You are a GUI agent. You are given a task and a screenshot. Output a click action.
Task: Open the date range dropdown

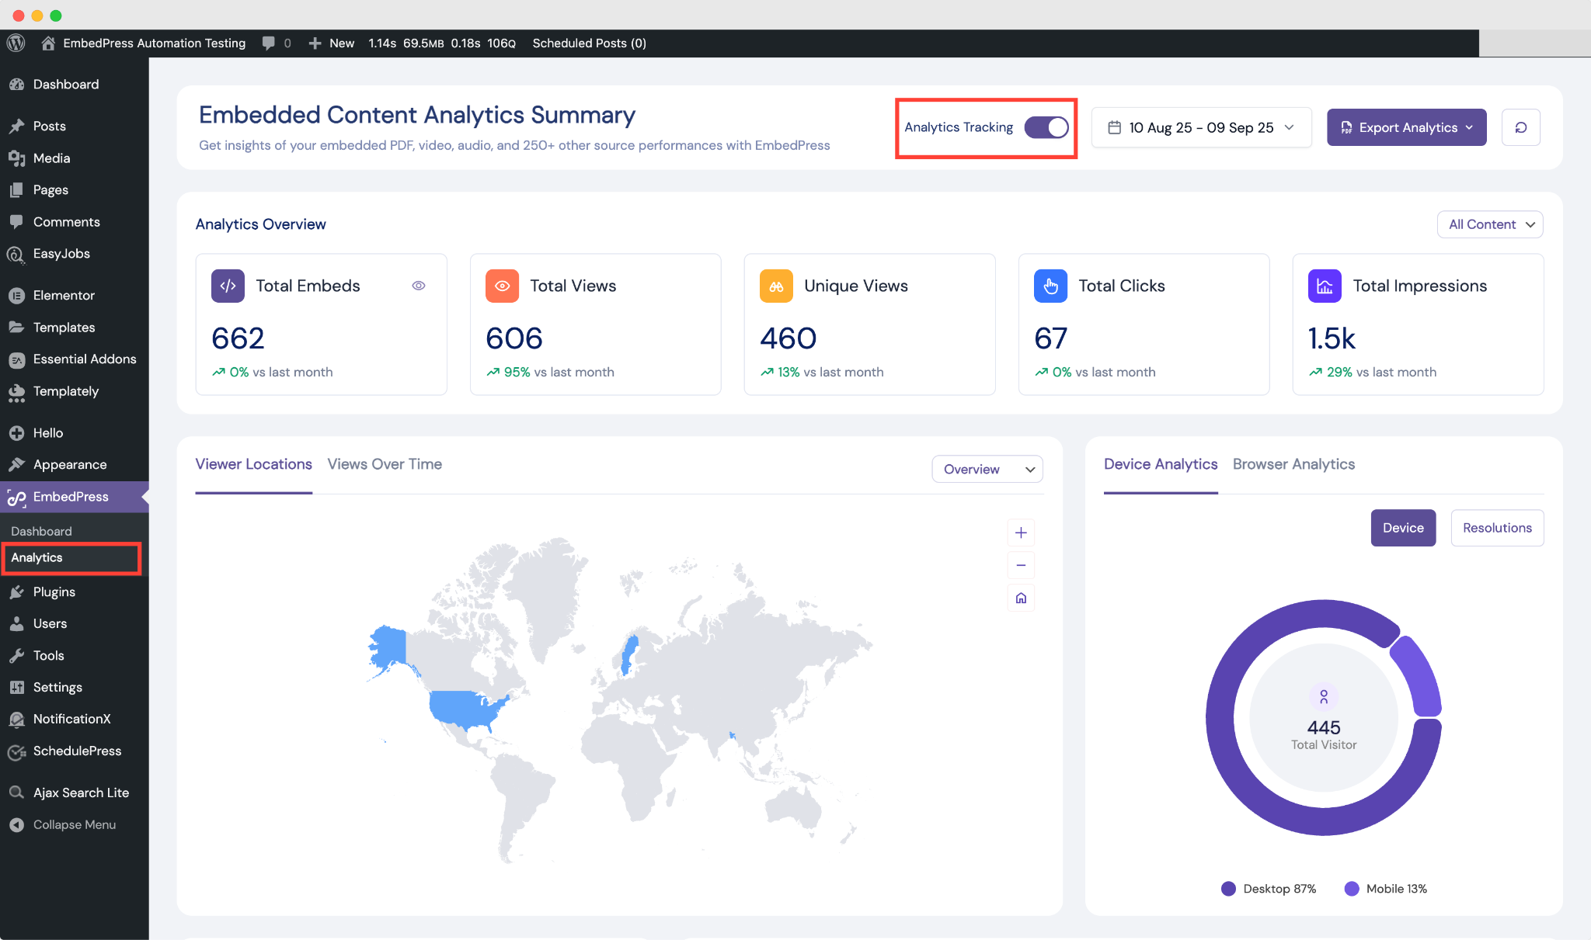1201,127
